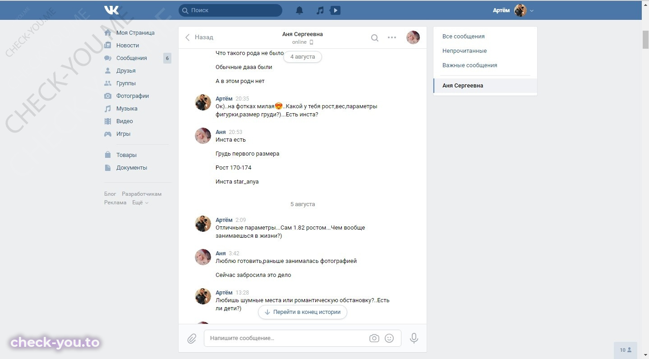Attach a photo with the camera icon
This screenshot has width=649, height=359.
click(374, 338)
